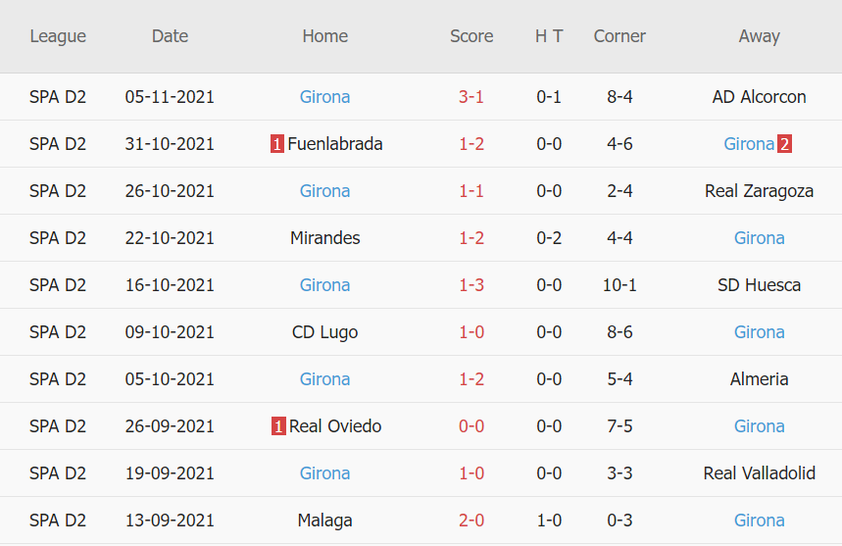Select the Real Zaragoza team name
This screenshot has height=546, width=842.
click(x=759, y=191)
